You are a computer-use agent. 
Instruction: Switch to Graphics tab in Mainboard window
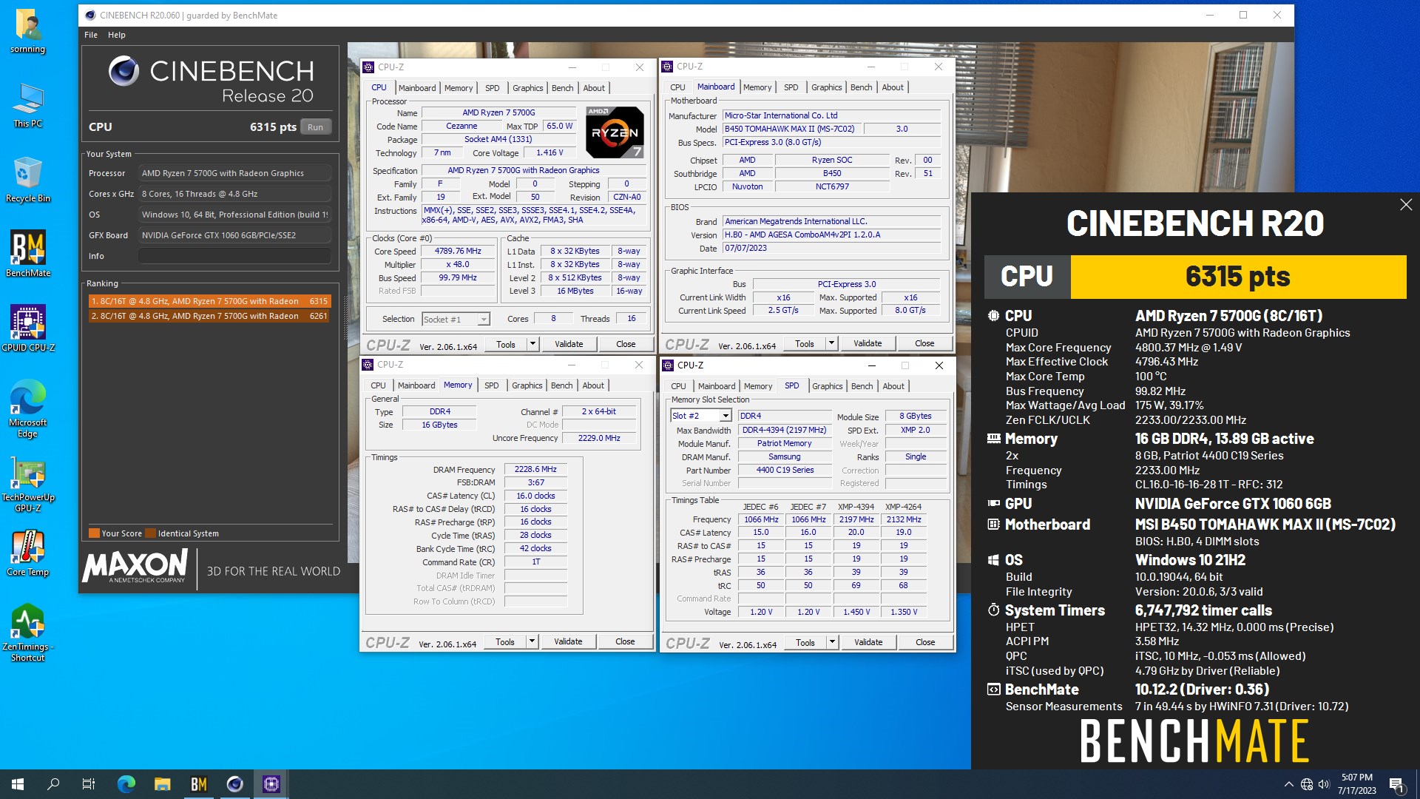(x=826, y=87)
